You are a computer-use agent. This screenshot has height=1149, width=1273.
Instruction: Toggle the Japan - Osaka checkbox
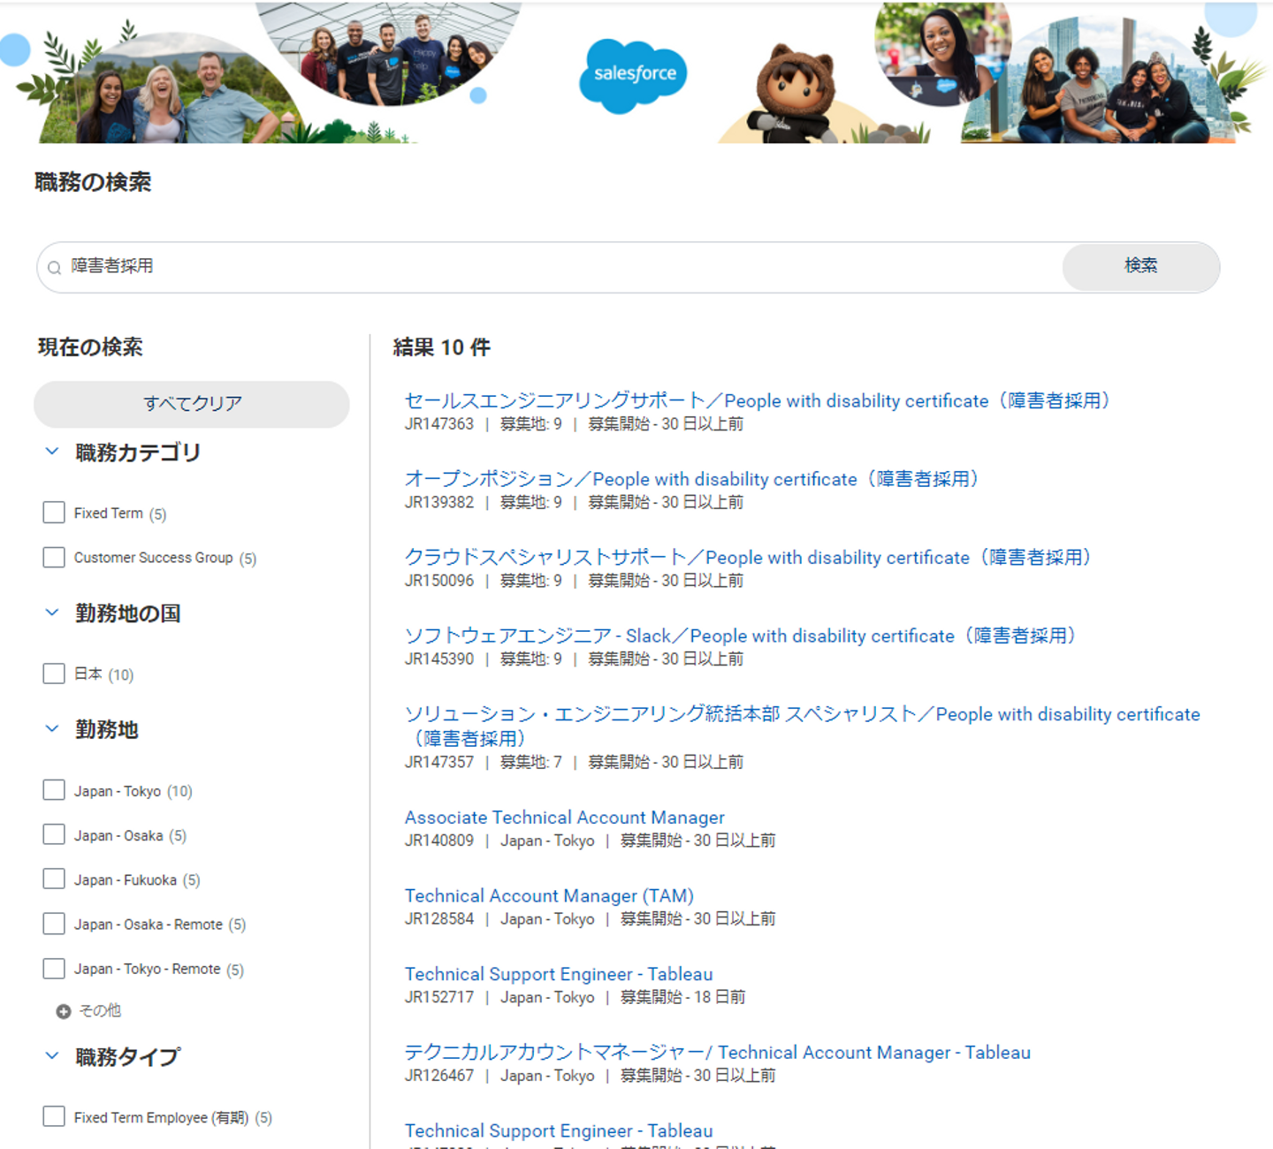click(54, 834)
